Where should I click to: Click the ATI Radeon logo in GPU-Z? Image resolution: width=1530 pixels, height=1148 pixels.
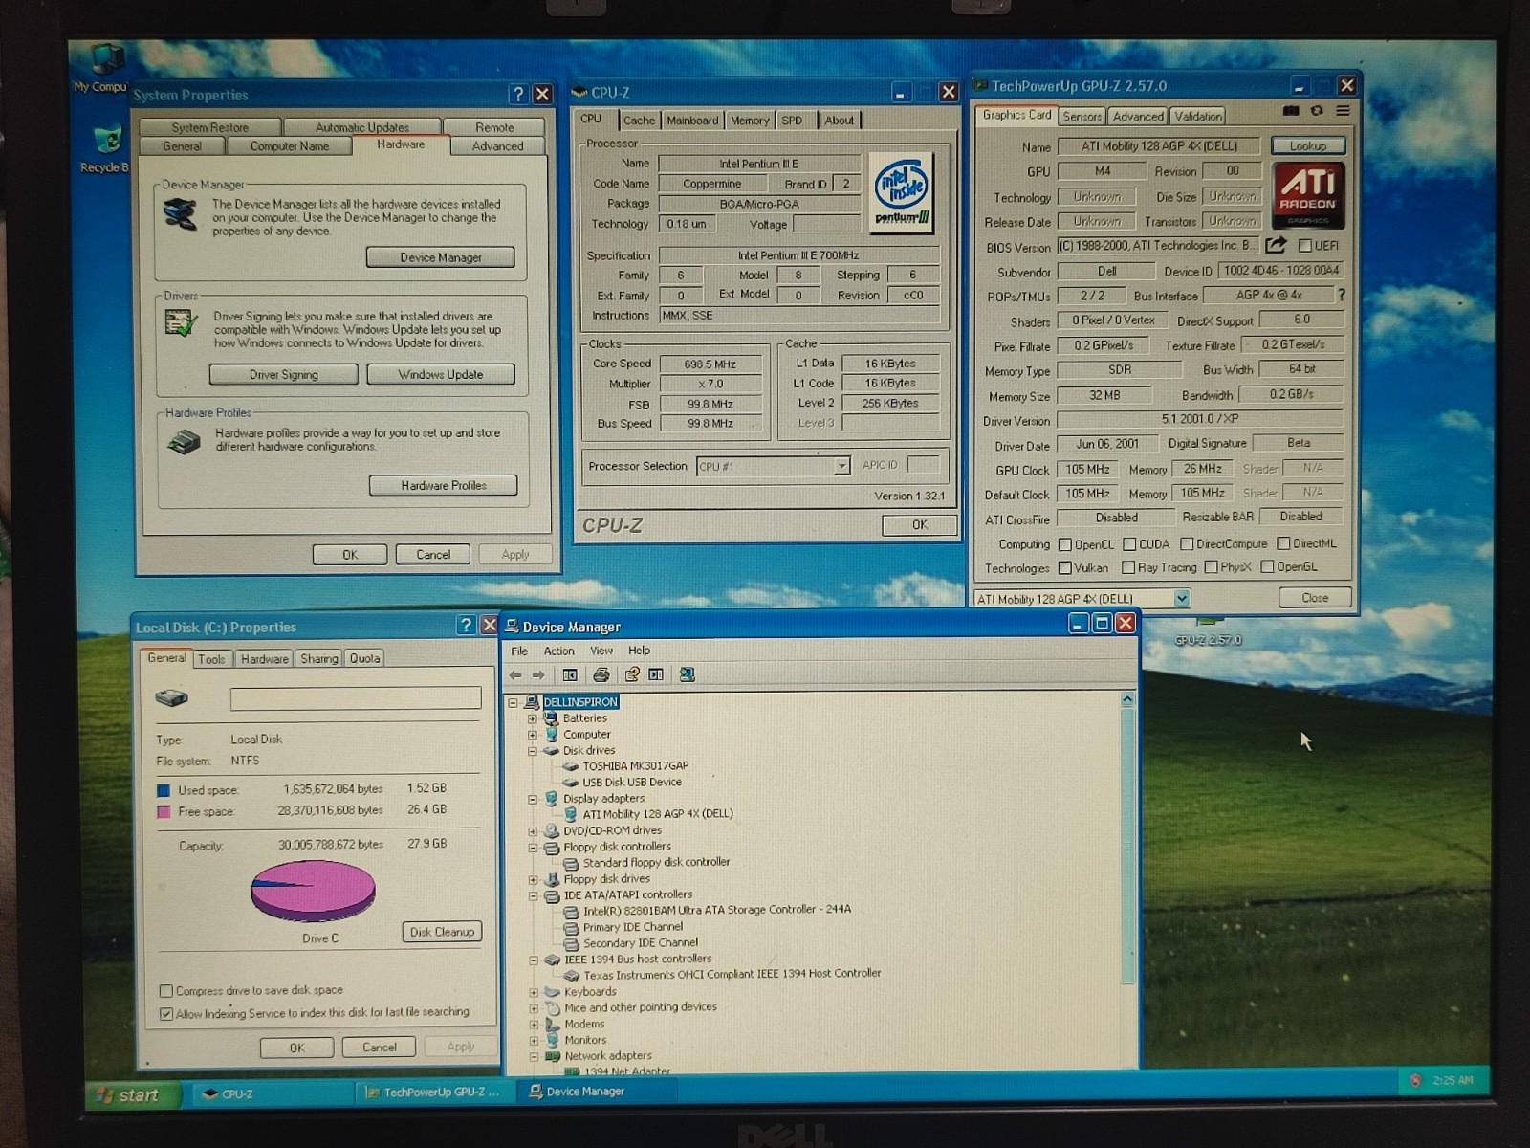[1308, 195]
